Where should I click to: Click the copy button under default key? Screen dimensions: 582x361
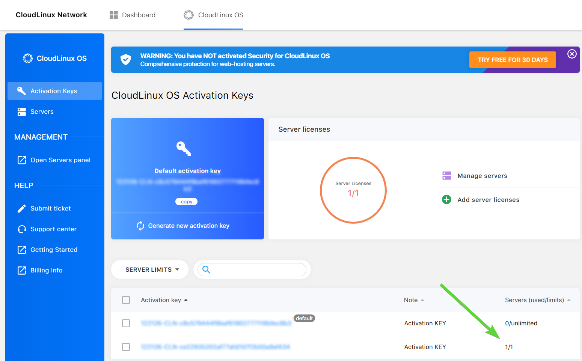point(186,202)
